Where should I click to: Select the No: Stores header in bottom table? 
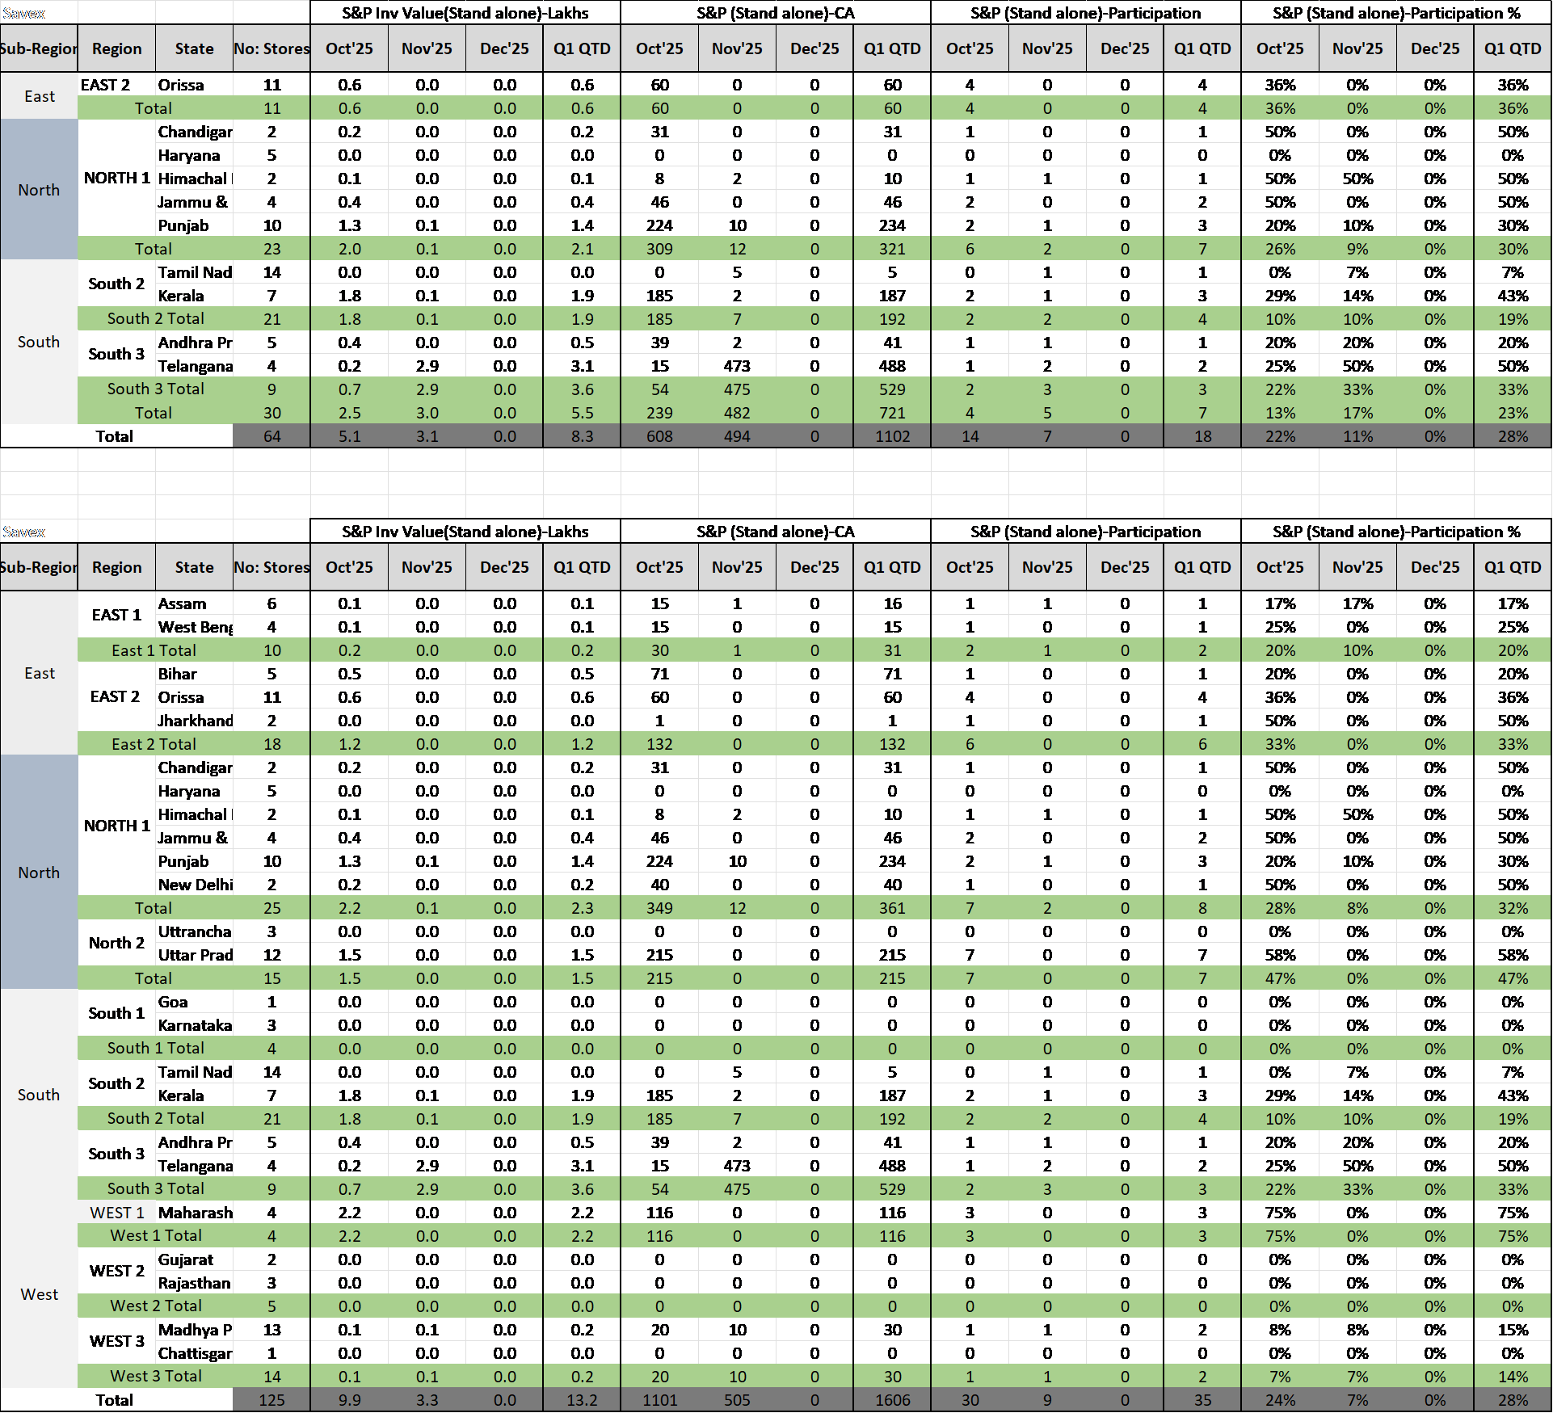coord(271,567)
